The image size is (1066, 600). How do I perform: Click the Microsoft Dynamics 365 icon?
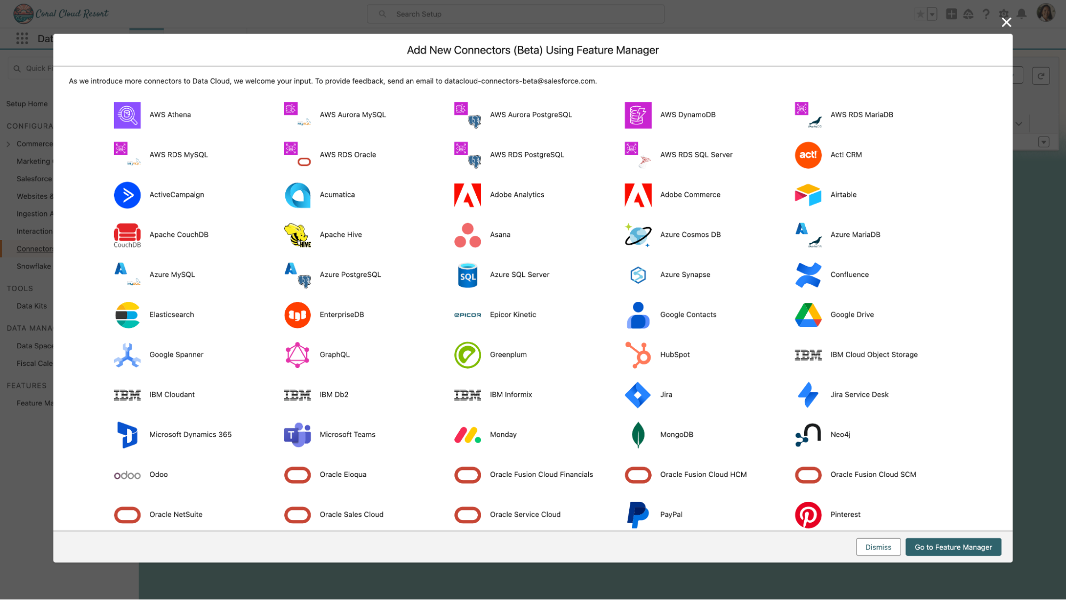(x=127, y=435)
